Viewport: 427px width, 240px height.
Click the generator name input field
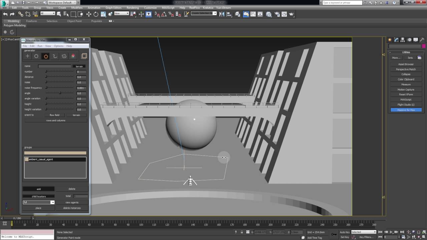(54, 66)
